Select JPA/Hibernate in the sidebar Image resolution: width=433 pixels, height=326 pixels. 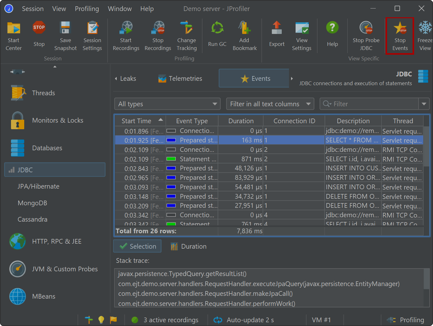pos(38,186)
